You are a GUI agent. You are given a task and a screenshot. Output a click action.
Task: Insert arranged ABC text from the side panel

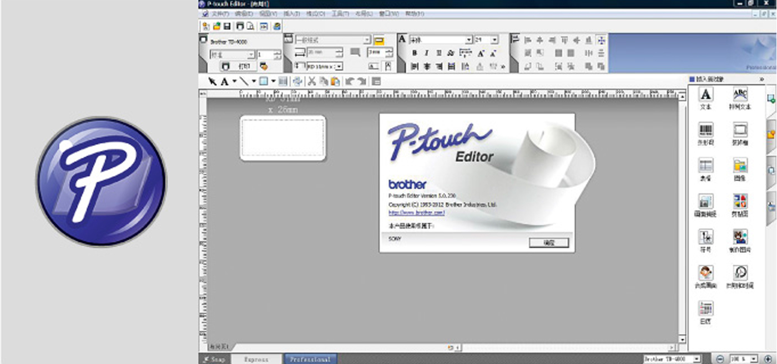click(740, 99)
